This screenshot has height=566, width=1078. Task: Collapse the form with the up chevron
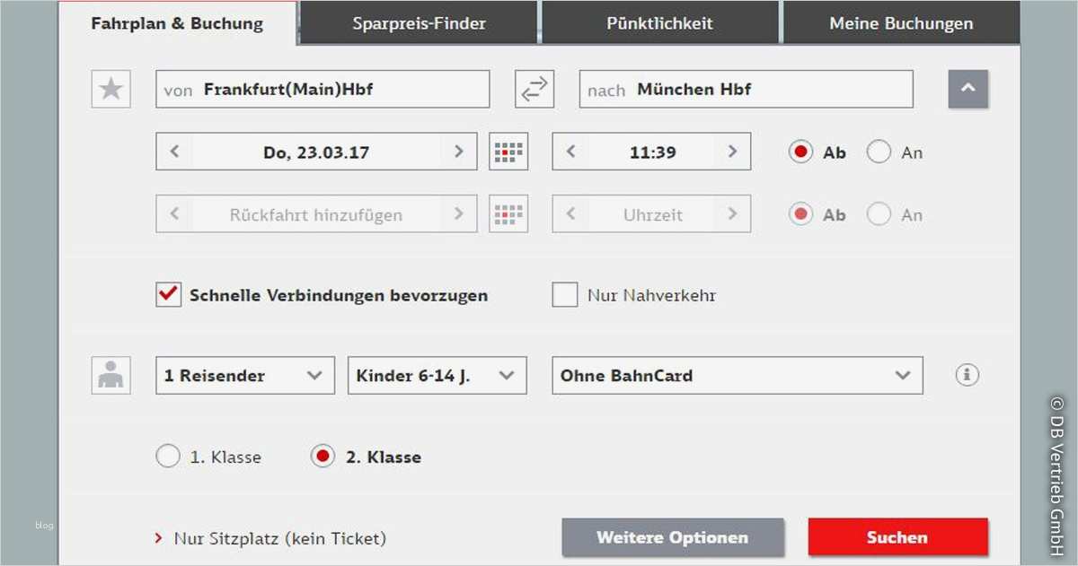(x=968, y=89)
